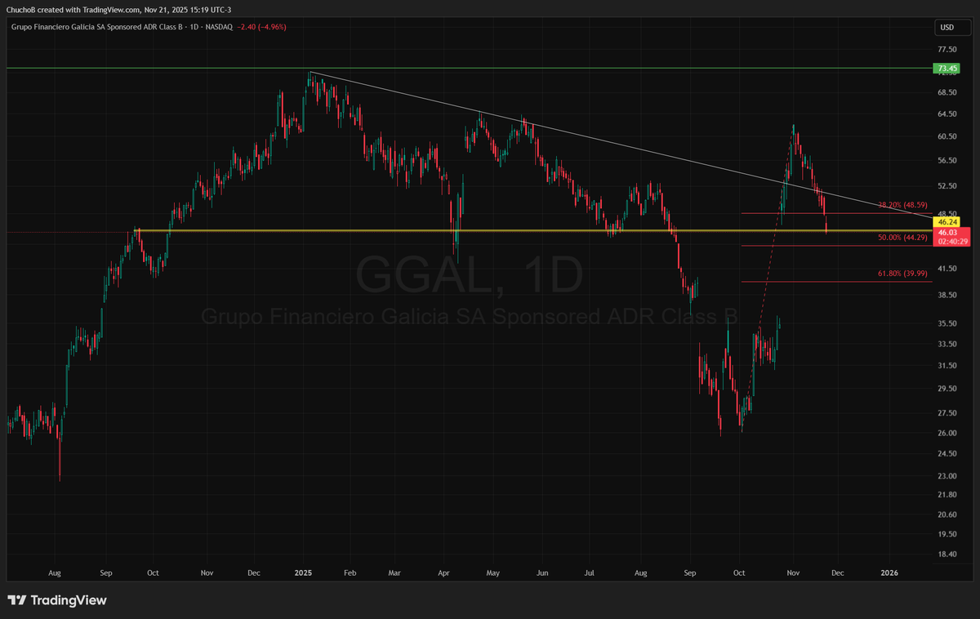980x619 pixels.
Task: Click the 20.60 price axis value
Action: [x=948, y=514]
